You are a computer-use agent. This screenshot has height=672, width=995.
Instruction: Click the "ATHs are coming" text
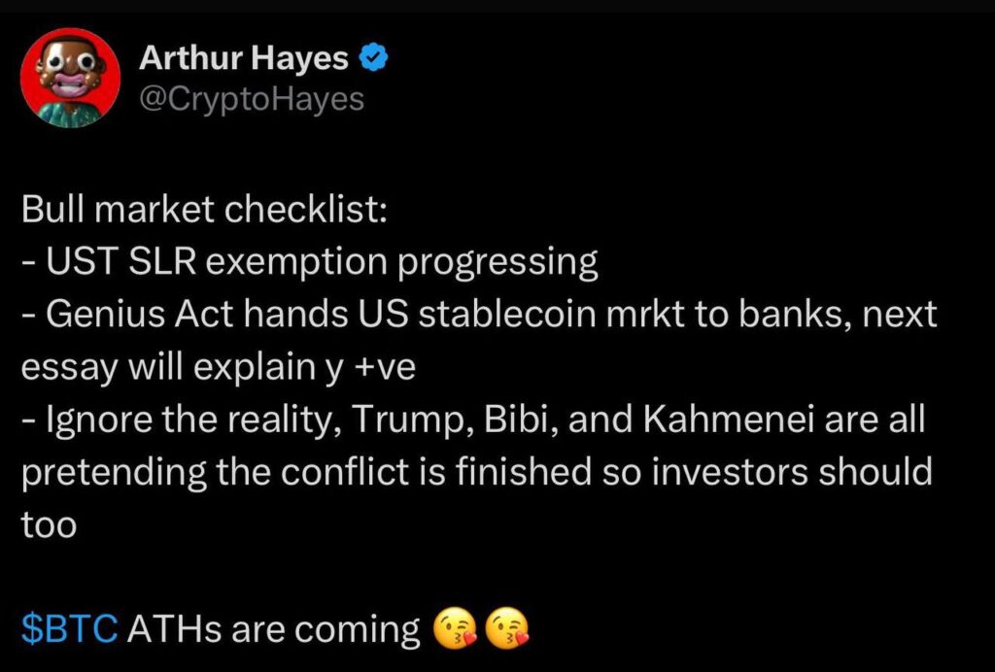(x=275, y=629)
